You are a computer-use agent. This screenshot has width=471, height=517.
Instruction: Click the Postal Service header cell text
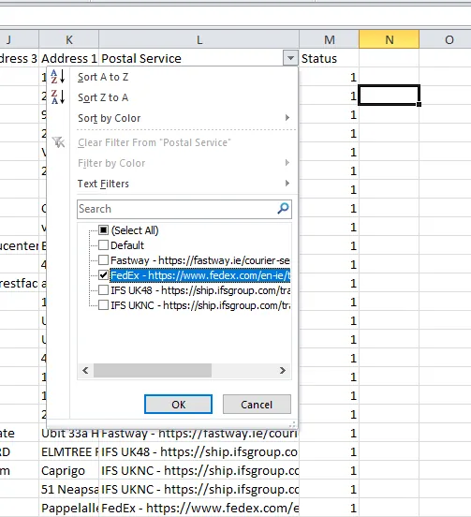(141, 59)
